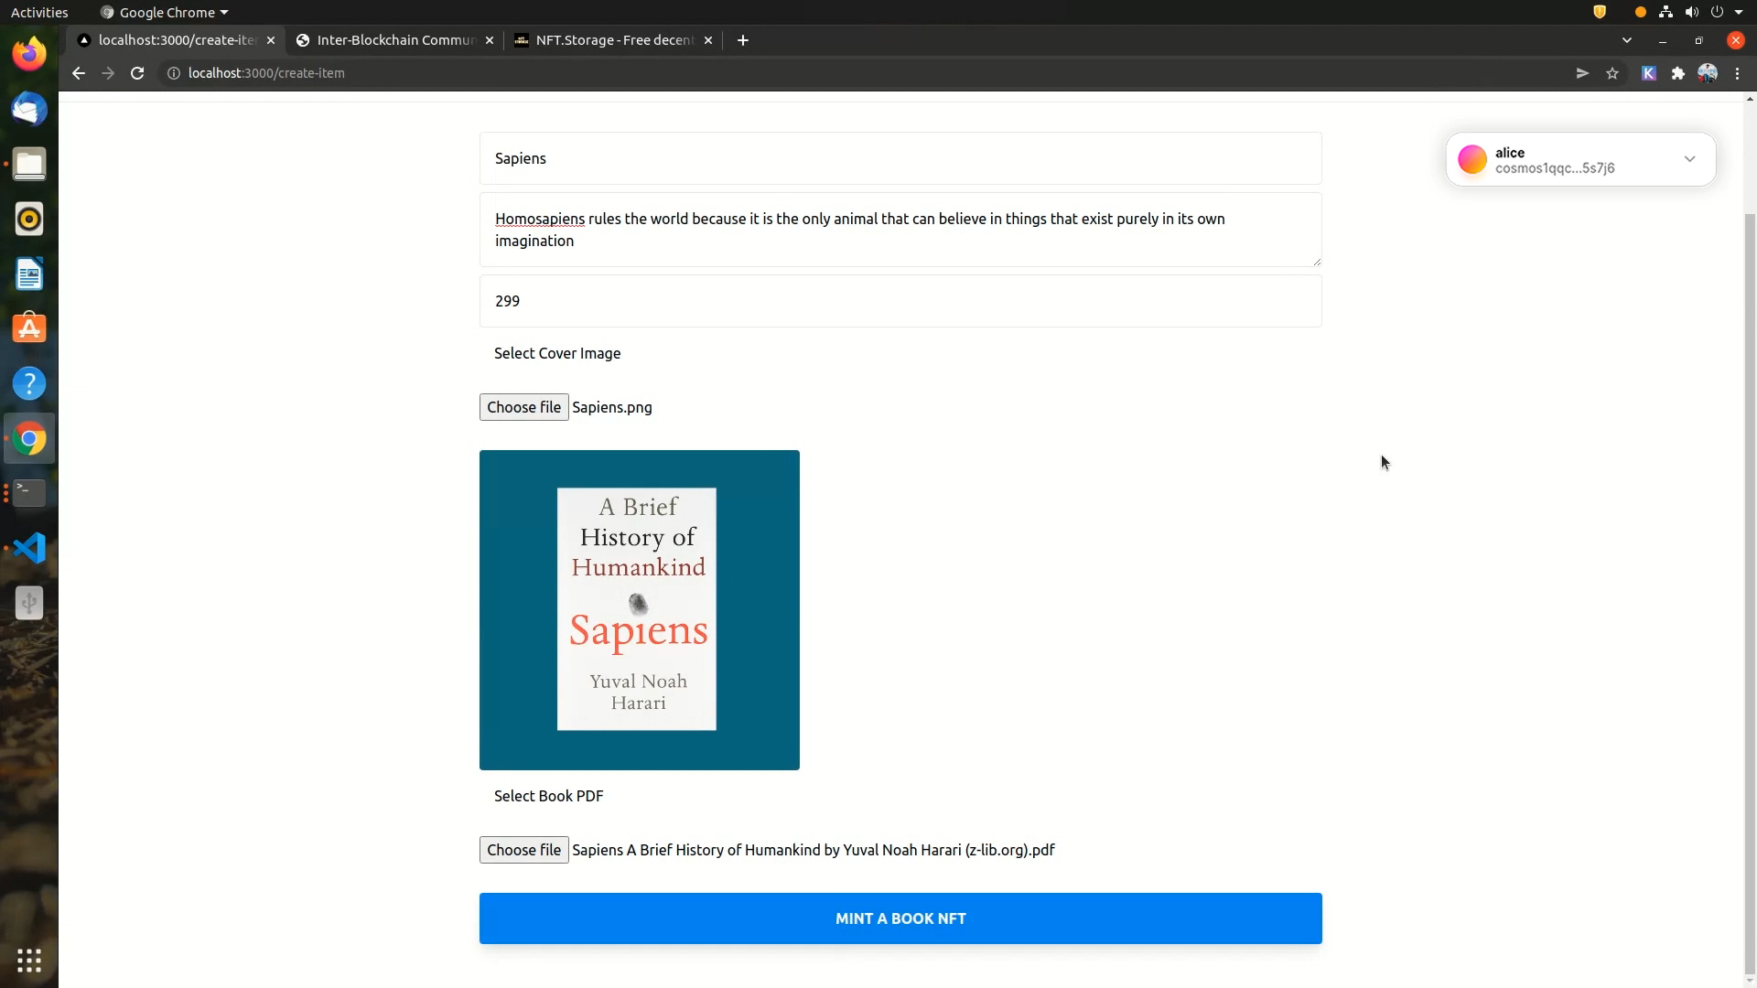
Task: Open the tab search chevron
Action: click(1627, 40)
